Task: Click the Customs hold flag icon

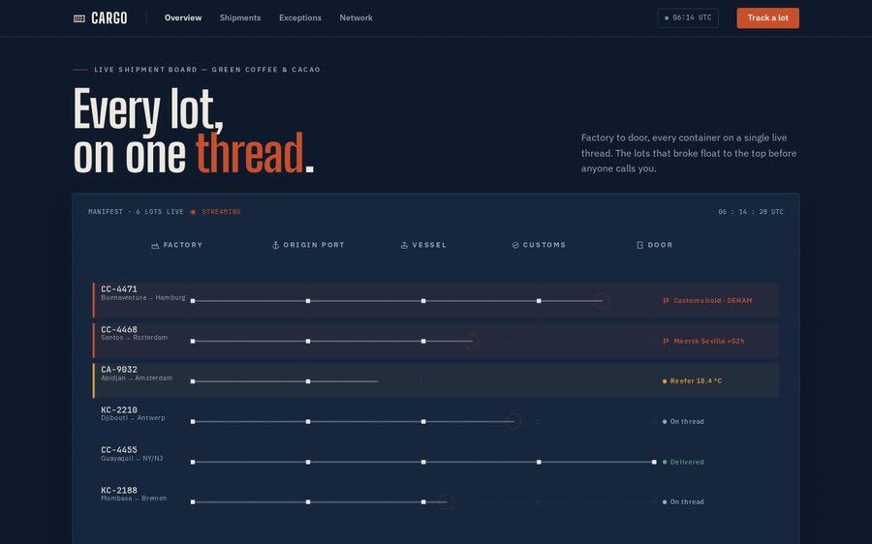Action: pyautogui.click(x=666, y=301)
